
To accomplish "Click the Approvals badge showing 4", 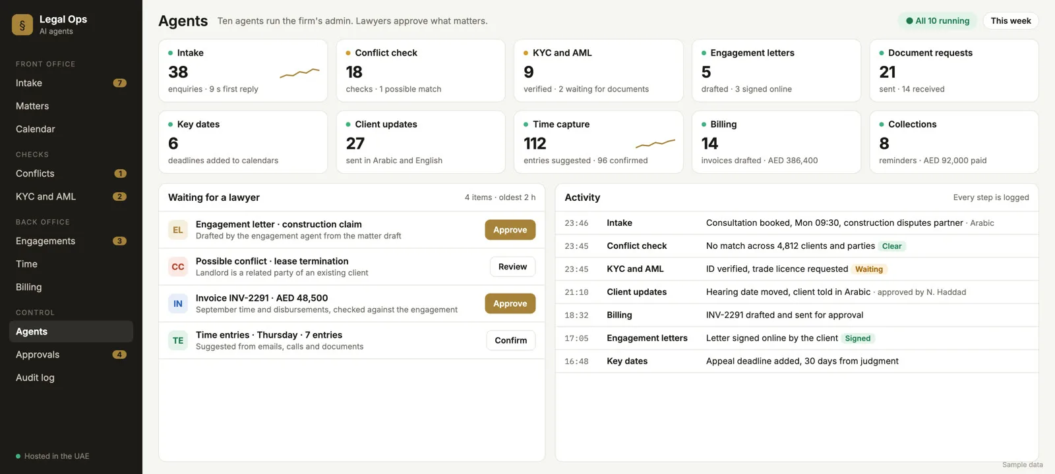I will point(119,355).
